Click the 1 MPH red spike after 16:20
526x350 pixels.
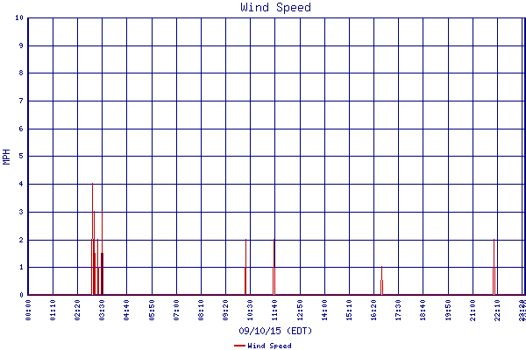[x=381, y=281]
